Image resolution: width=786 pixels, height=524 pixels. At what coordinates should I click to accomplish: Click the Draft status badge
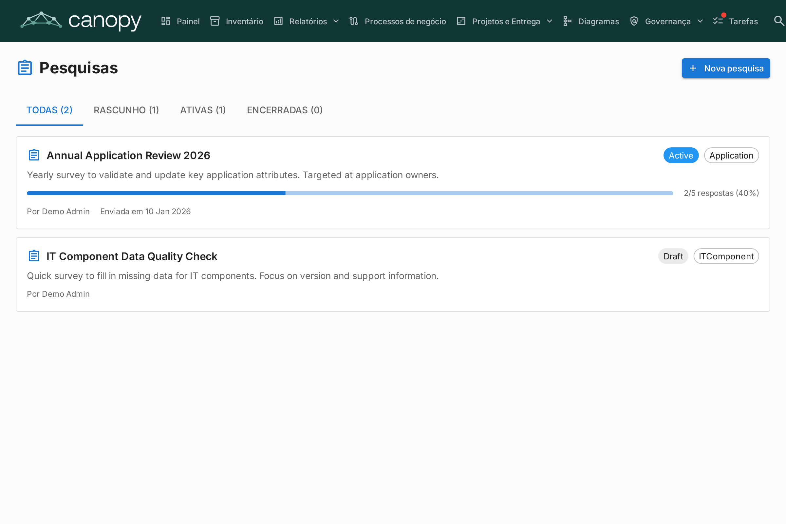click(673, 256)
